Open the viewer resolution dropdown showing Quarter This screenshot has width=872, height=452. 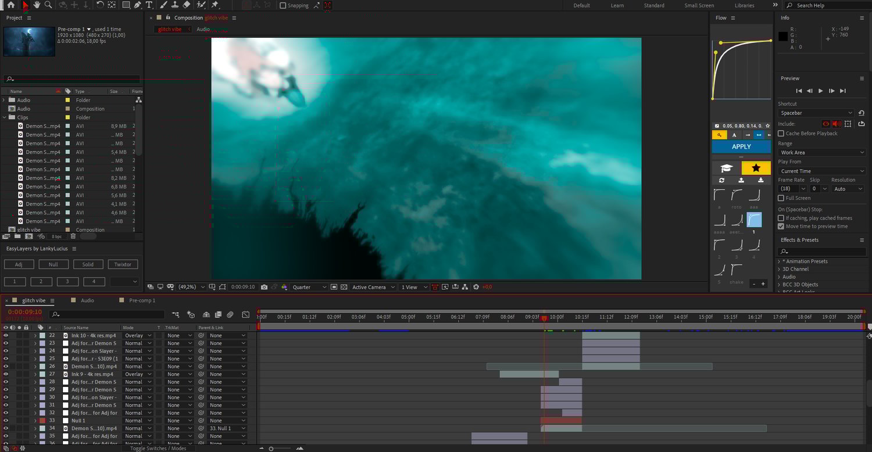tap(309, 287)
